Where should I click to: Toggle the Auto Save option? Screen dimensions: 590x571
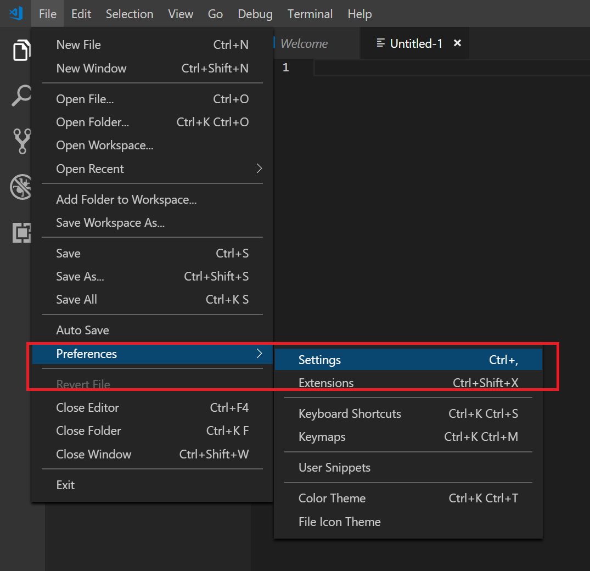click(153, 330)
